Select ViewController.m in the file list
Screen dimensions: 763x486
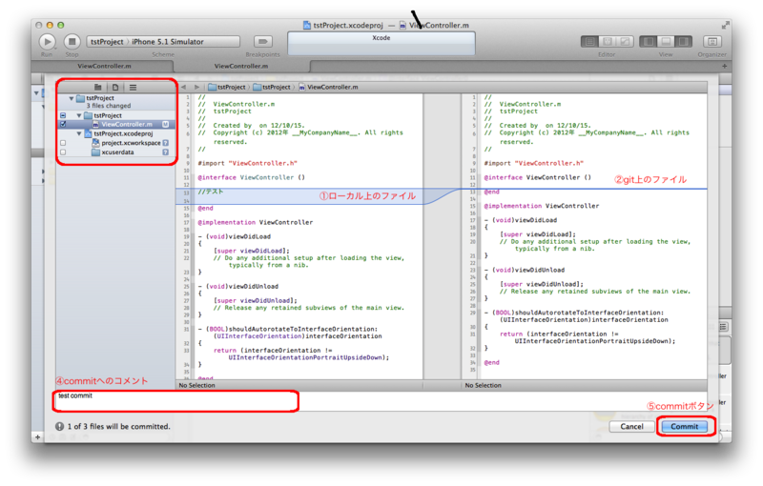[126, 125]
